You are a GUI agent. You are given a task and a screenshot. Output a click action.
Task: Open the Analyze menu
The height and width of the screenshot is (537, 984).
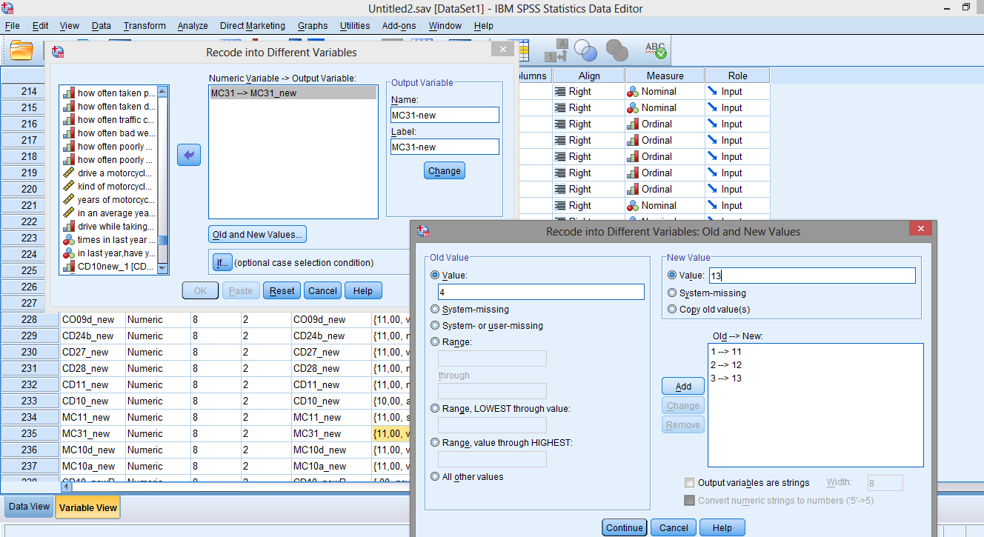click(x=193, y=25)
